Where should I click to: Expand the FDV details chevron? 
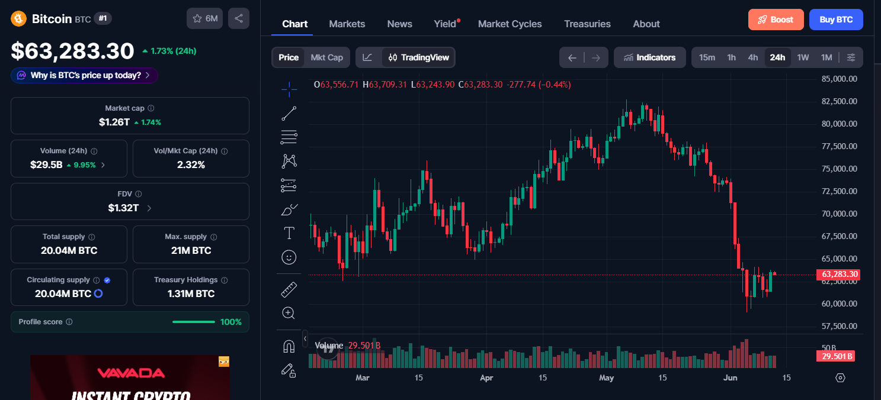point(149,208)
